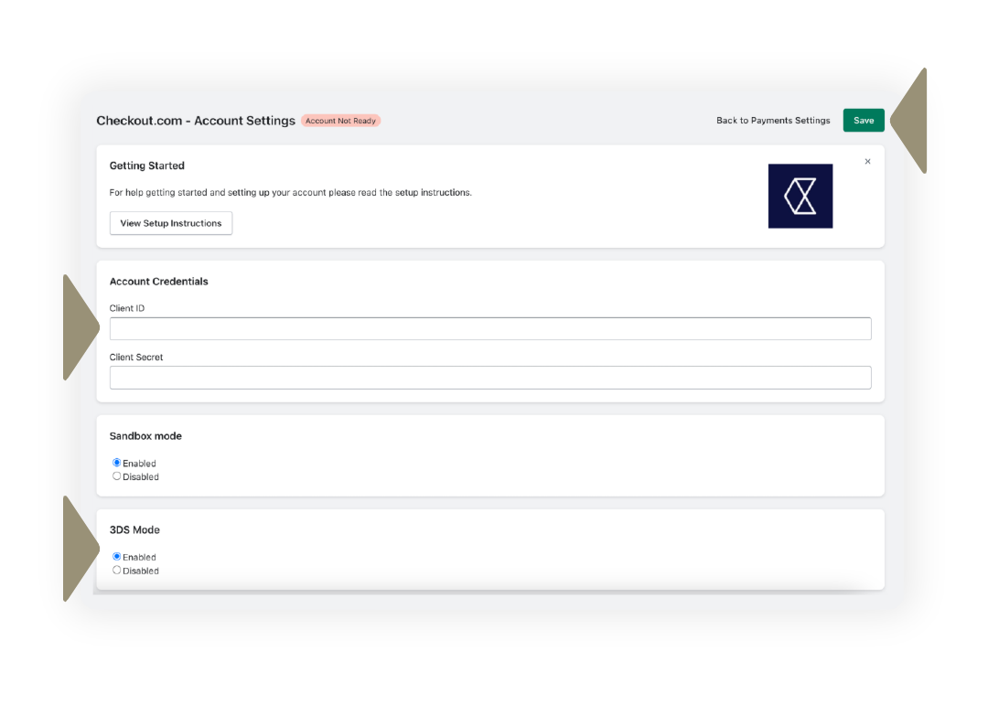Select Enabled under 3DS Mode

point(116,556)
